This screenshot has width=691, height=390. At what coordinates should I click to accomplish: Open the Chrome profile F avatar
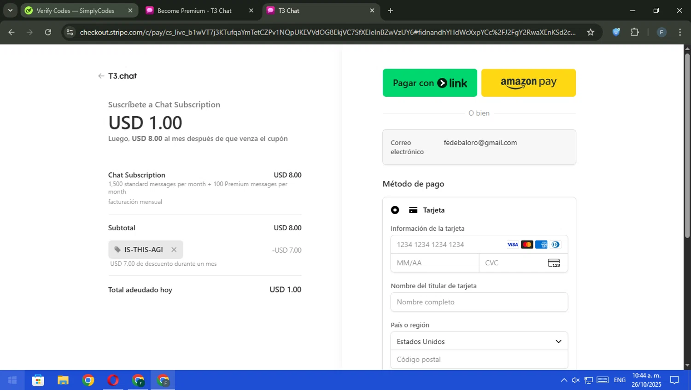pyautogui.click(x=662, y=32)
